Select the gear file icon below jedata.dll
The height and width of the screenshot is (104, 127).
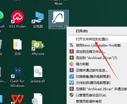click(x=37, y=99)
